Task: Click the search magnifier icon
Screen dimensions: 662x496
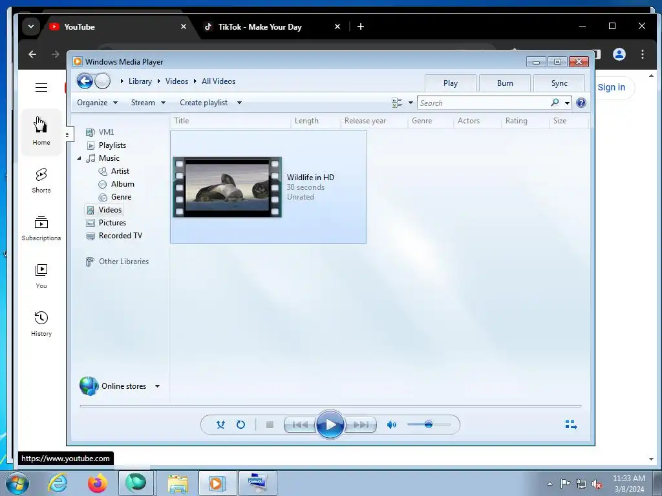Action: (x=555, y=103)
